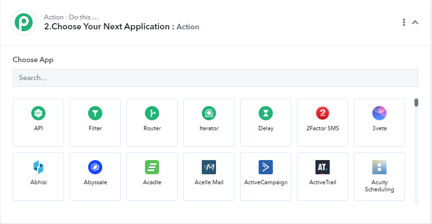Select the ActiveCampaign app icon
The image size is (432, 224).
point(266,167)
